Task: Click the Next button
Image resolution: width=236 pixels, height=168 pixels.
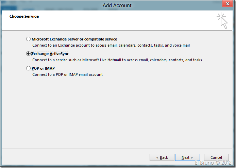Action: pos(187,157)
